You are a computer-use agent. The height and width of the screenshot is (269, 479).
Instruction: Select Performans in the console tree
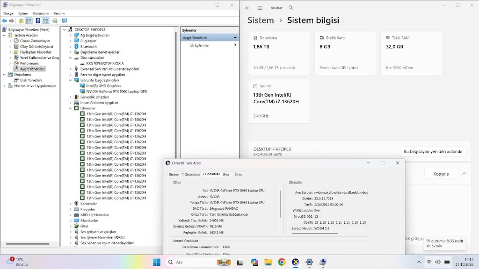tap(29, 64)
